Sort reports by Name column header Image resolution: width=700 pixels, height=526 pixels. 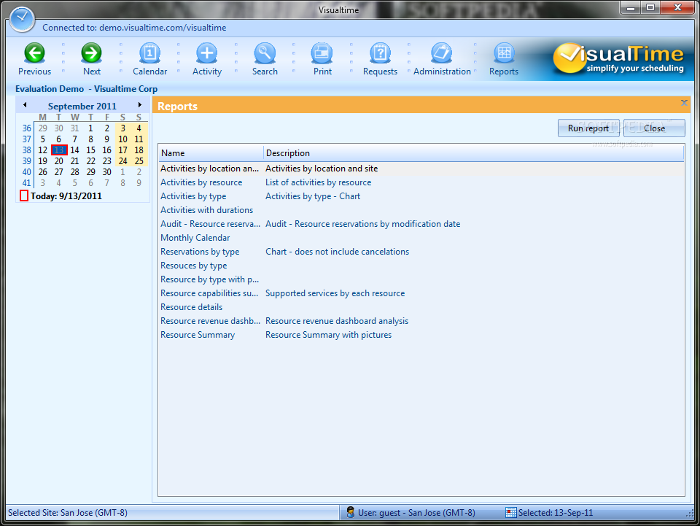(x=211, y=152)
